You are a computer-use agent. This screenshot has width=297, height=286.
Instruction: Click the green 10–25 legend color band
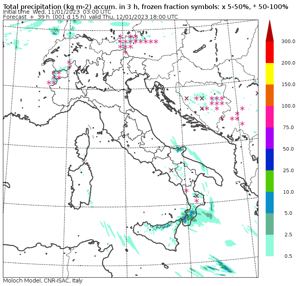tap(270, 181)
